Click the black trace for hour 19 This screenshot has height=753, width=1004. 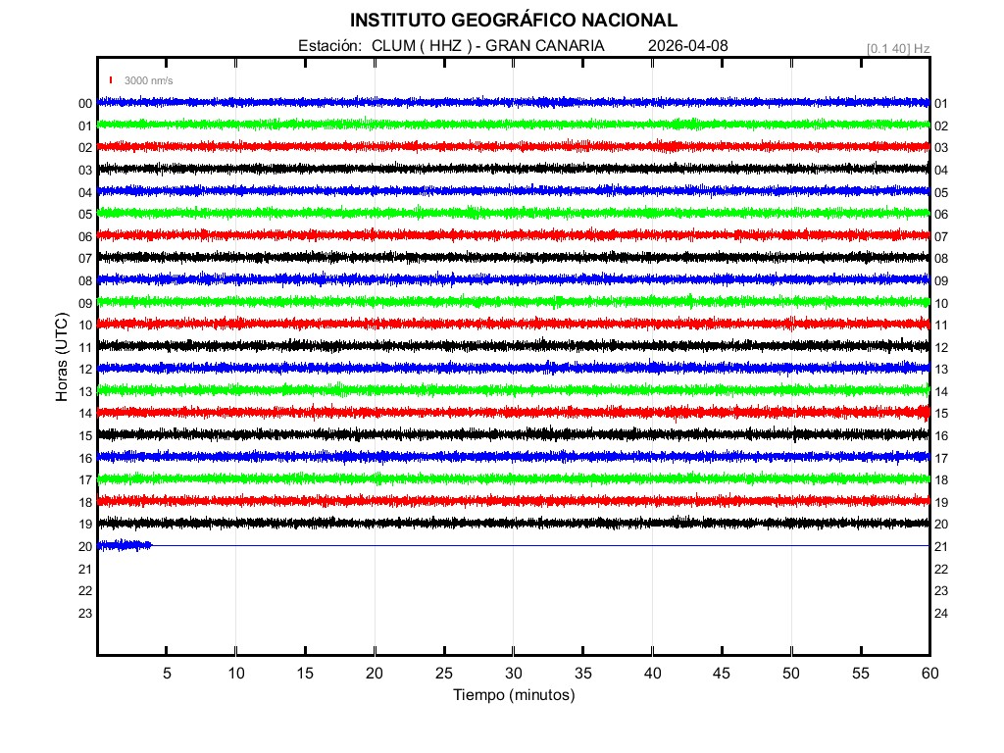pos(513,523)
